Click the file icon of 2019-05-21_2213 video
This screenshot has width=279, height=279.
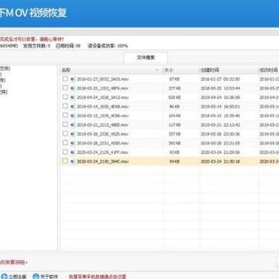point(73,125)
